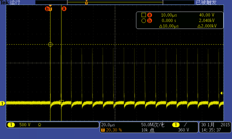This screenshot has height=139, width=232.
Task: Click the trigger source channel 1 badge
Action: 176,125
